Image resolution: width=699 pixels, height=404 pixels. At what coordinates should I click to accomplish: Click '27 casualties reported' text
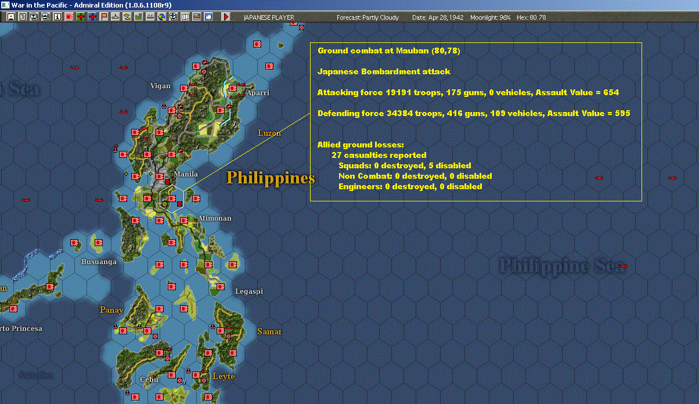(x=379, y=155)
